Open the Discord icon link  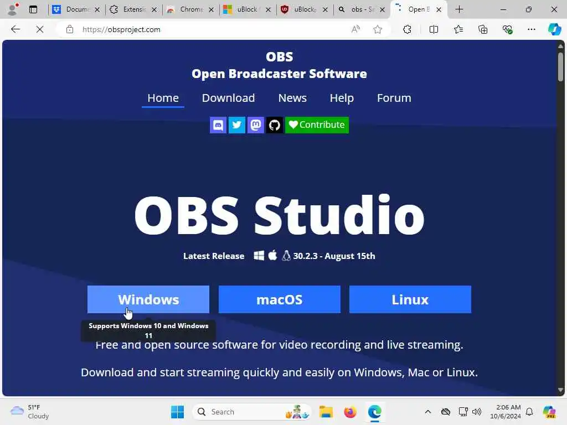[218, 125]
